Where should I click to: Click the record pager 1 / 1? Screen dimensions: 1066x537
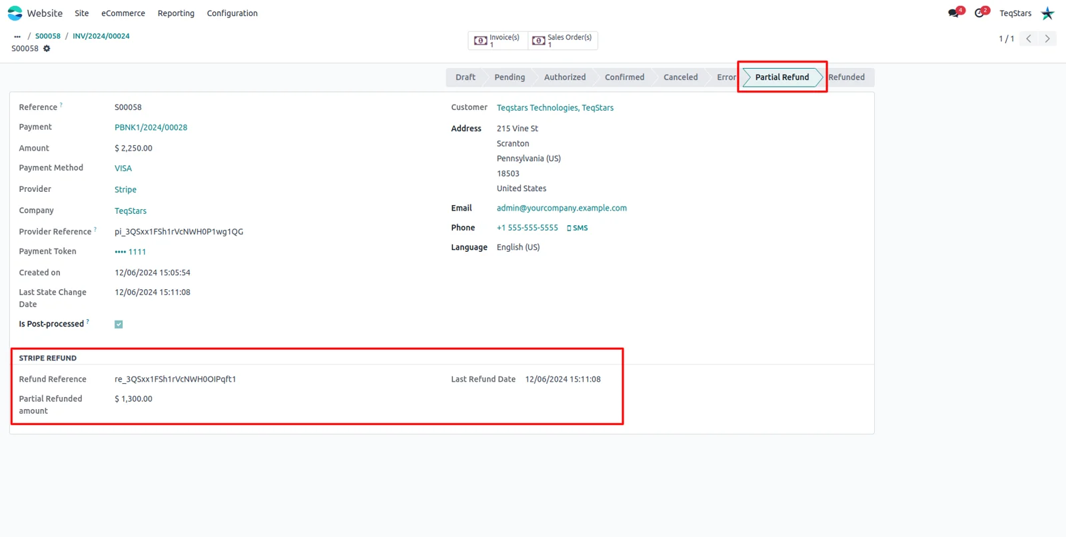coord(1006,39)
